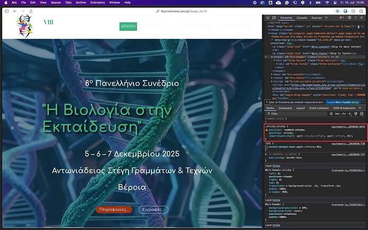This screenshot has height=230, width=368.
Task: Toggle the Arc sidebar icon
Action: tap(6, 11)
